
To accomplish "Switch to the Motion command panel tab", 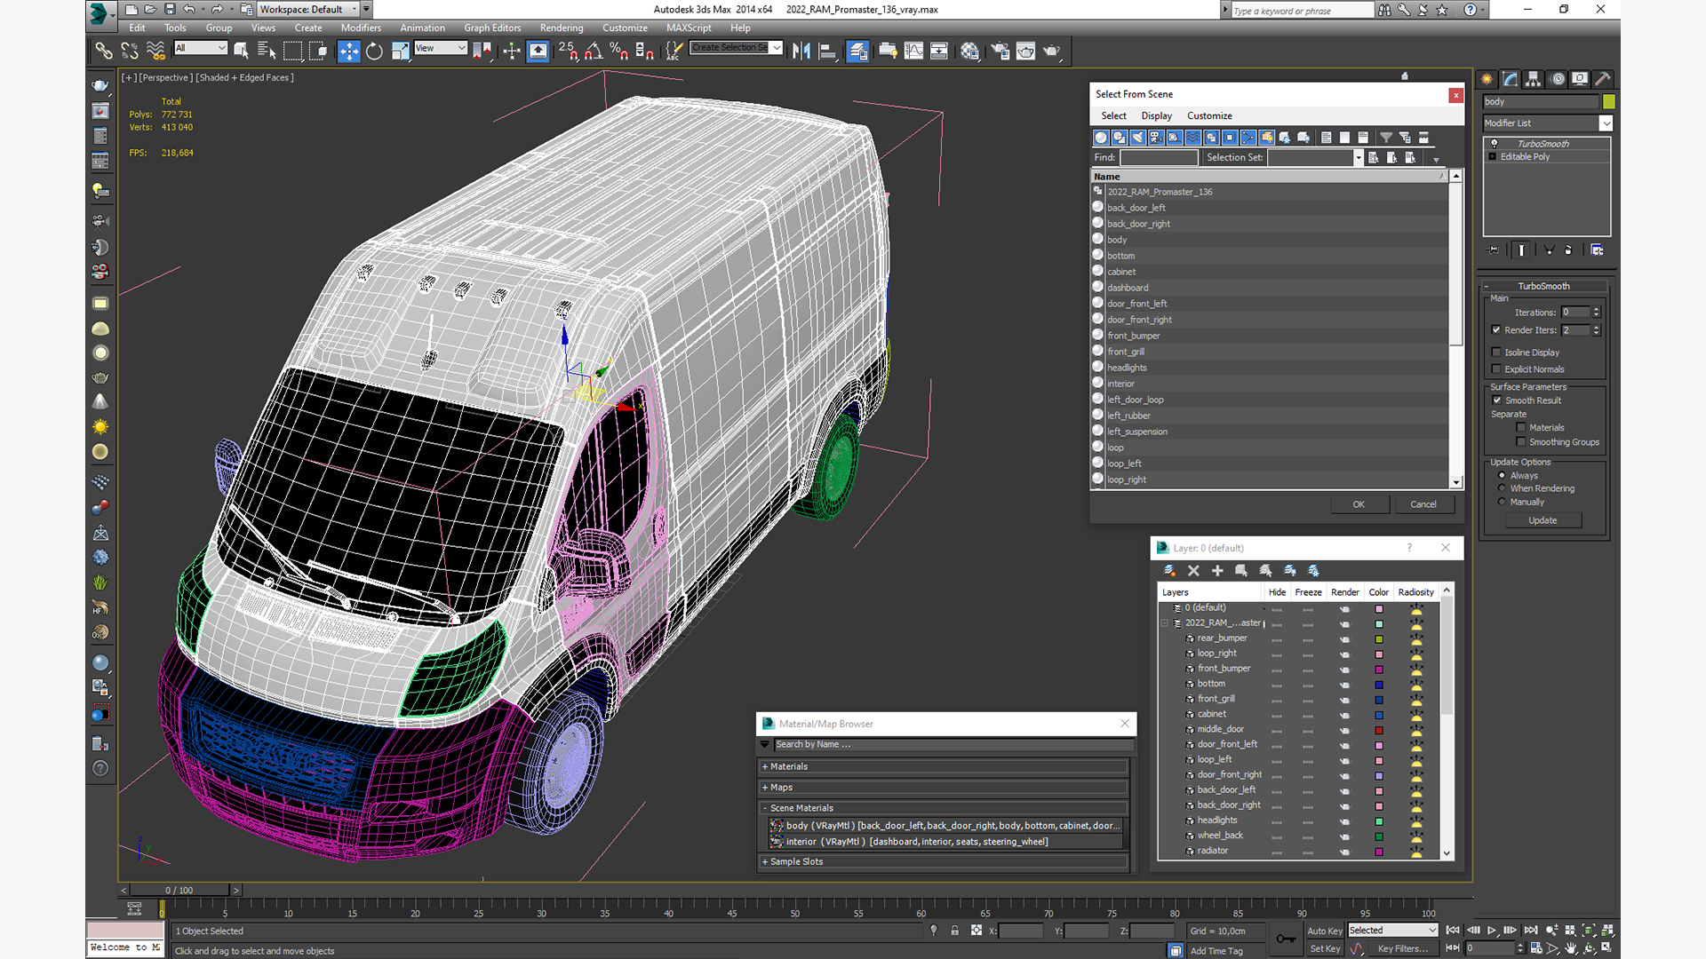I will pos(1558,79).
